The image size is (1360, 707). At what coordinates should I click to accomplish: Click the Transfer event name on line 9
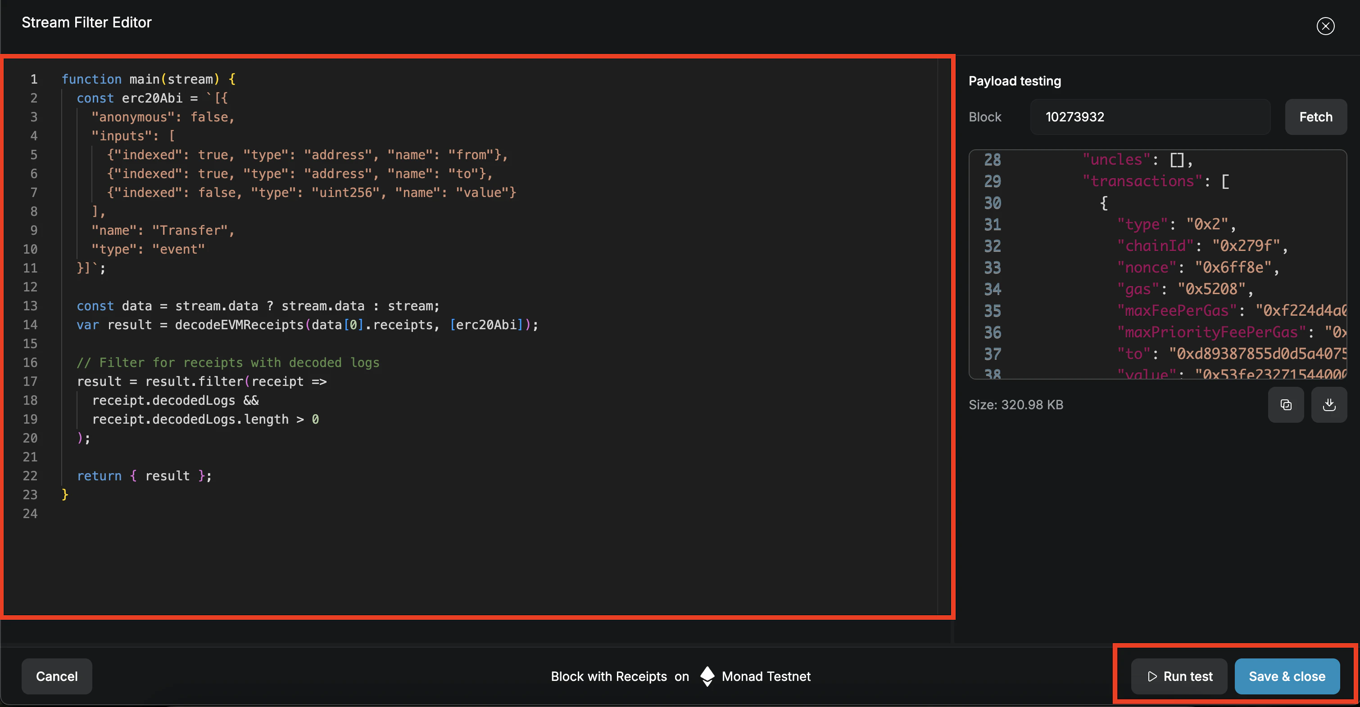click(x=192, y=230)
